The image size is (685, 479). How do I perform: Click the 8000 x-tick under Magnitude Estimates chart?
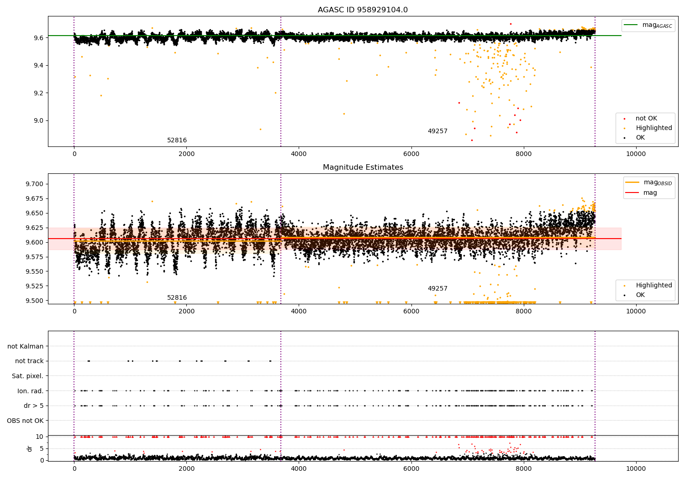click(x=523, y=312)
